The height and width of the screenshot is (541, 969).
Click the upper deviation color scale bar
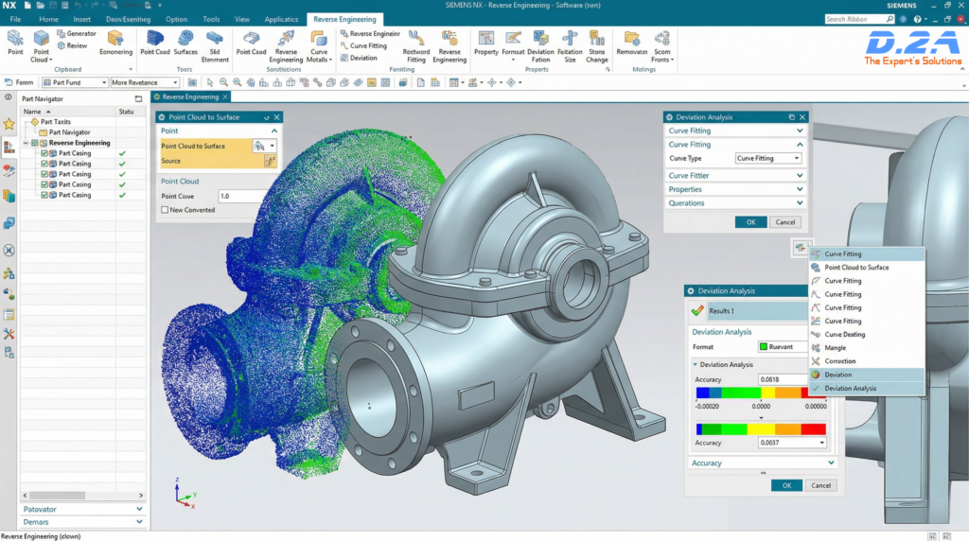(761, 393)
